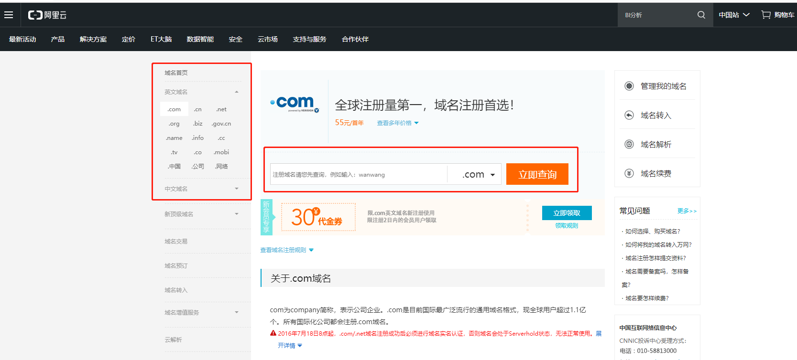Open FAQ 如何选择、购买域名?

[x=652, y=231]
